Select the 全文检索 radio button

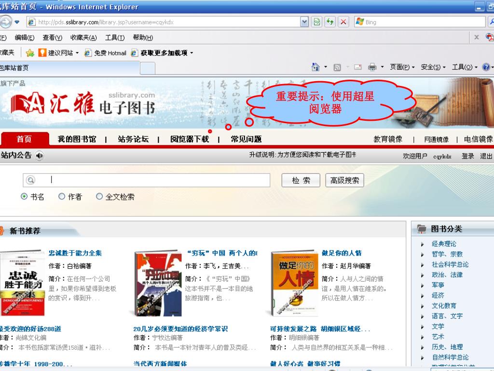(x=99, y=196)
